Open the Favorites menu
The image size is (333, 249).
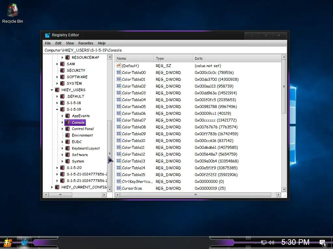[86, 43]
